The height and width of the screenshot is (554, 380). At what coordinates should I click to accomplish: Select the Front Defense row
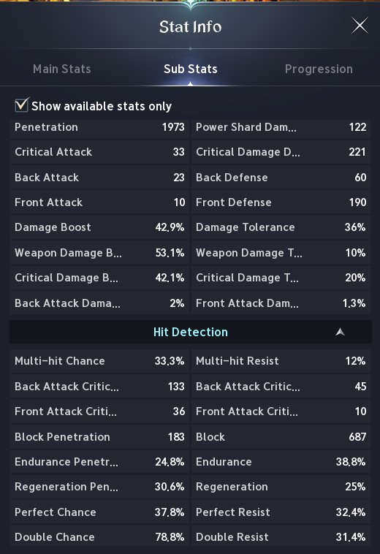click(281, 202)
